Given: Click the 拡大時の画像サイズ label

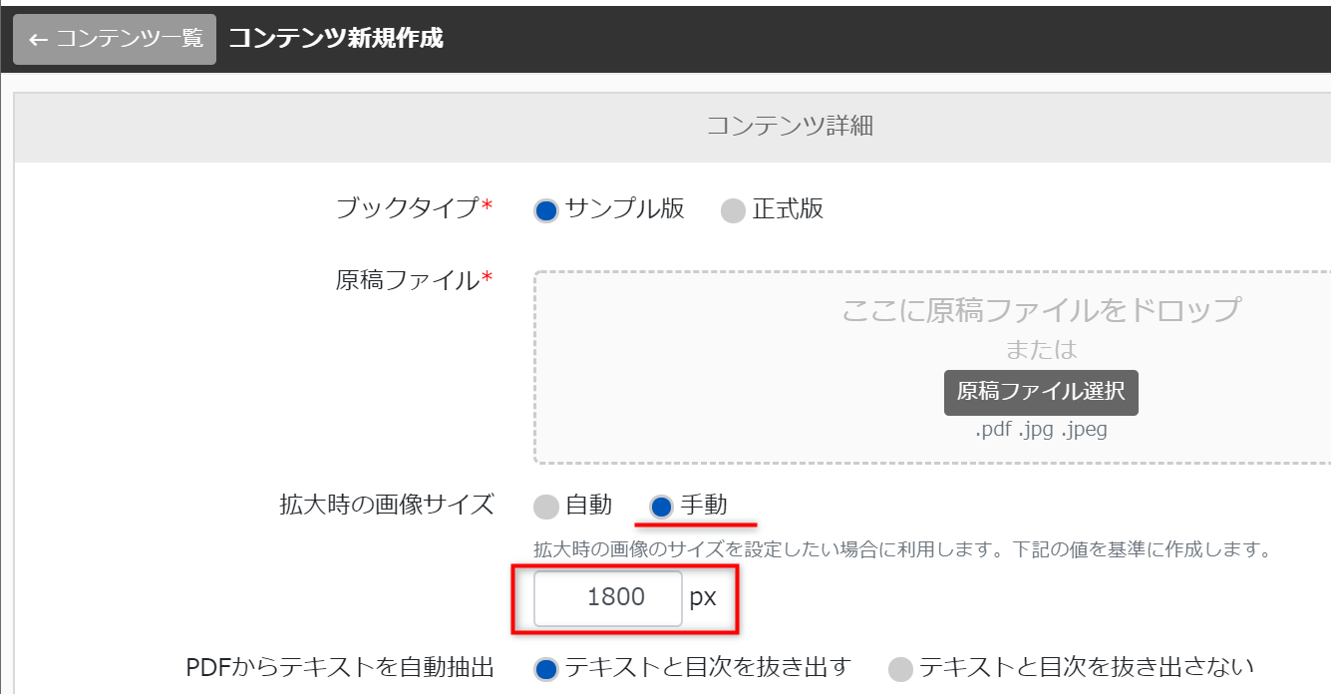Looking at the screenshot, I should click(387, 505).
